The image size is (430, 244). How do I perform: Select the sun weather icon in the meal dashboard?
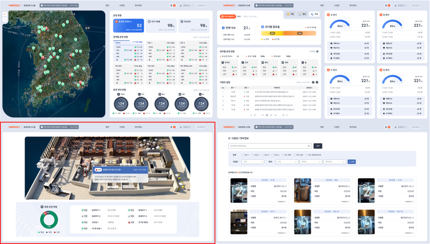coord(290,14)
